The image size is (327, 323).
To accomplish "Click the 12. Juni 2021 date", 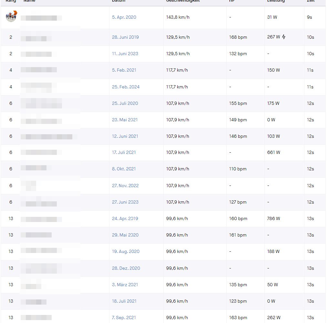I will [125, 136].
